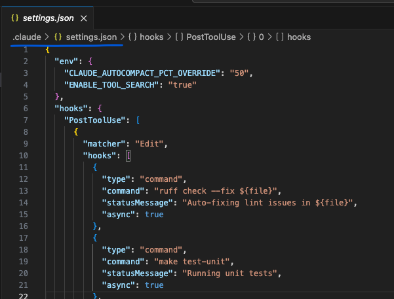Viewport: 394px width, 299px height.
Task: Click the array icon before PostToolUse breadcrumb
Action: coord(179,37)
